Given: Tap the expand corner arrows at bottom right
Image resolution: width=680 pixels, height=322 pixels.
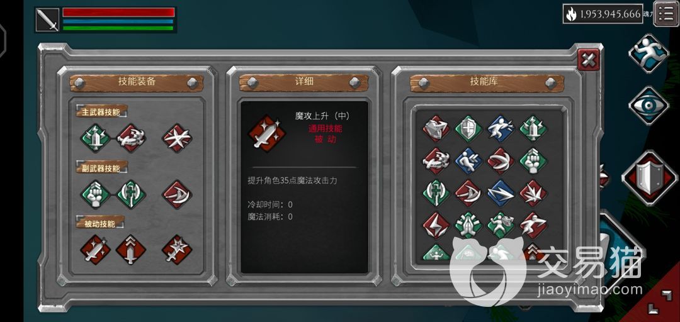Looking at the screenshot, I should [659, 301].
